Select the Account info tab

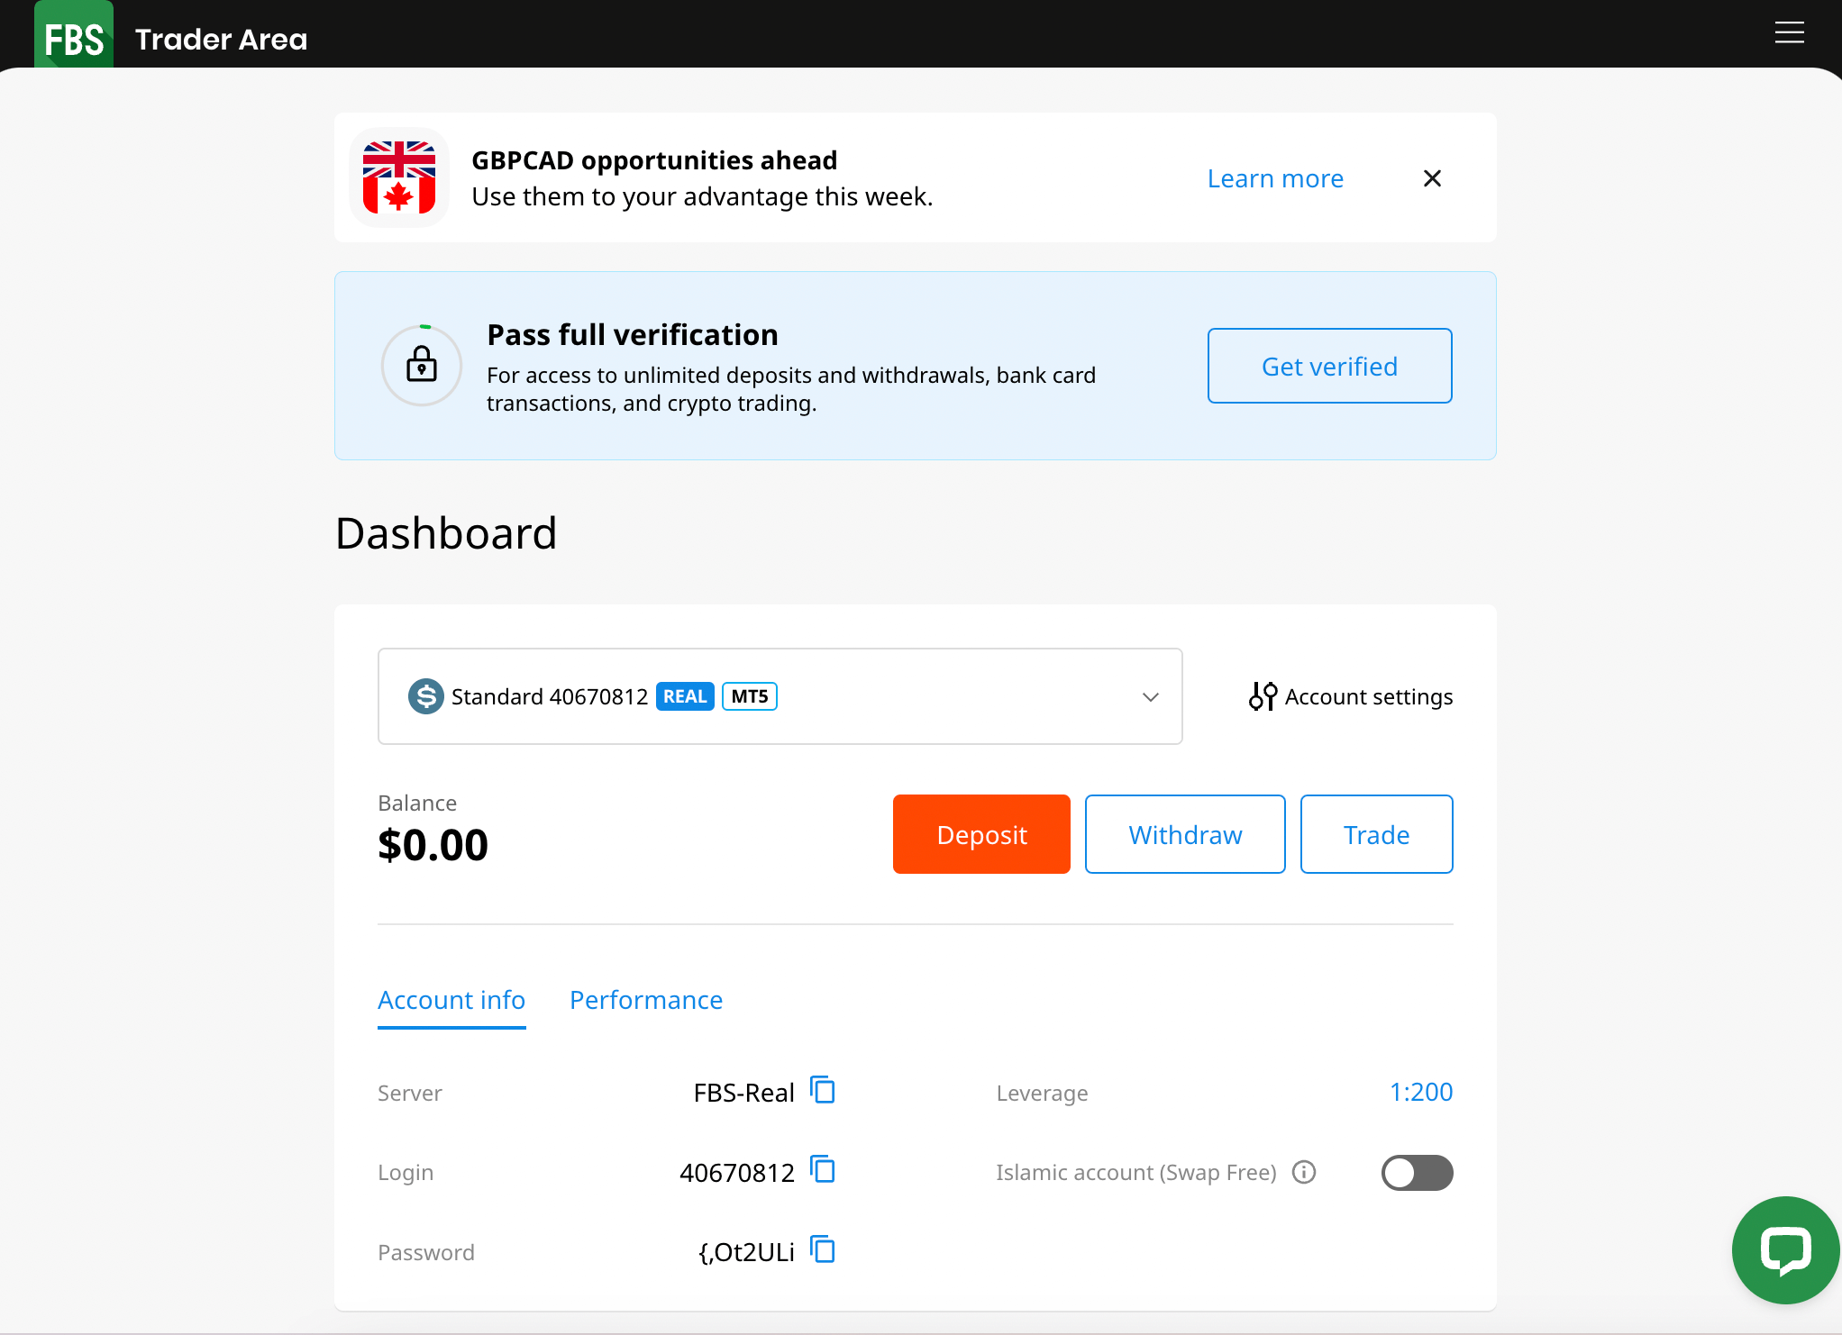point(451,999)
